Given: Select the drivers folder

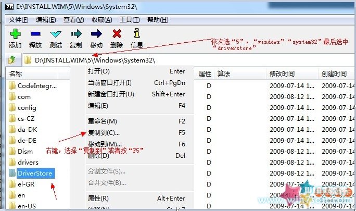Looking at the screenshot, I should coord(28,162).
